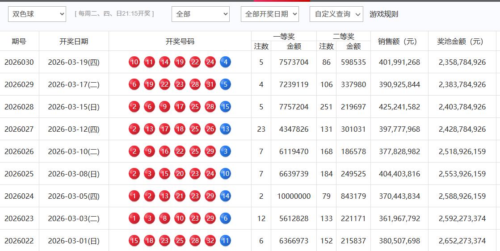Click the draw date 2026-03-10(二)

[x=74, y=151]
